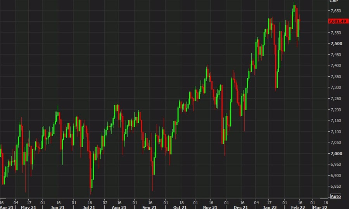Click the 7,400 price axis label
Screen dimensions: 349x209
coord(336,65)
